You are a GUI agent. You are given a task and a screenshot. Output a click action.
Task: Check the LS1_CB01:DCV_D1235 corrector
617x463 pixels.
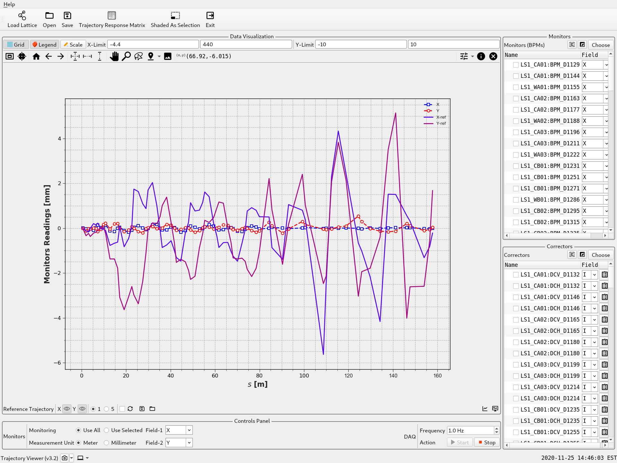pyautogui.click(x=516, y=410)
